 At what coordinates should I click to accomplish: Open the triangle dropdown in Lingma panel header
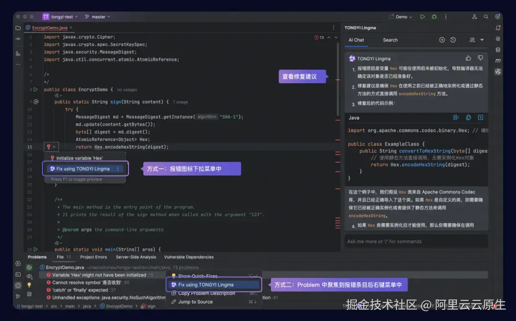(x=482, y=40)
